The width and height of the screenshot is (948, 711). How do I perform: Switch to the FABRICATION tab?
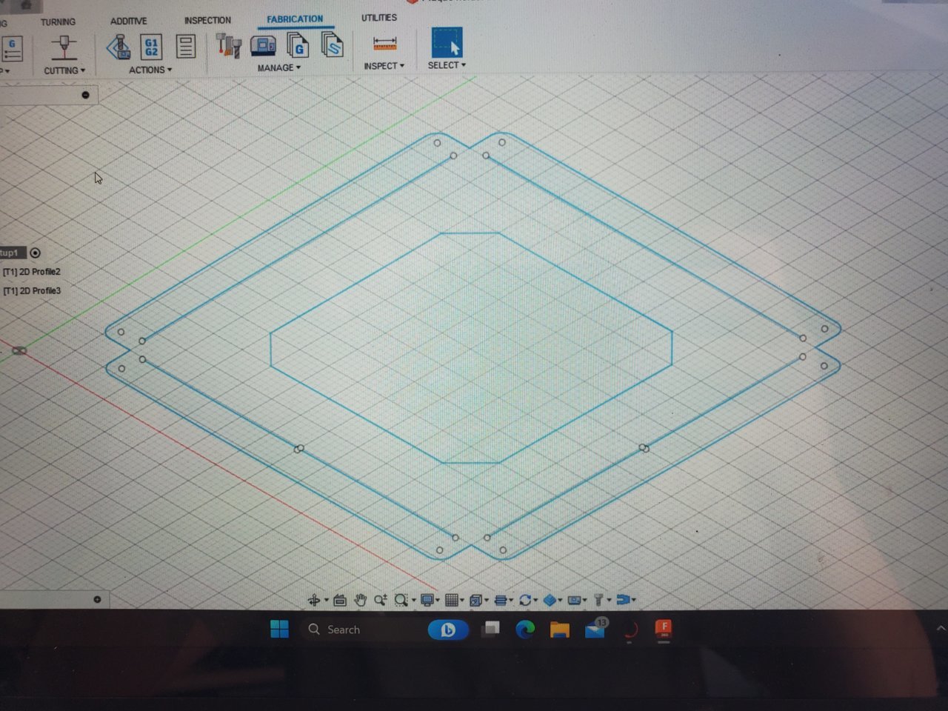(295, 19)
